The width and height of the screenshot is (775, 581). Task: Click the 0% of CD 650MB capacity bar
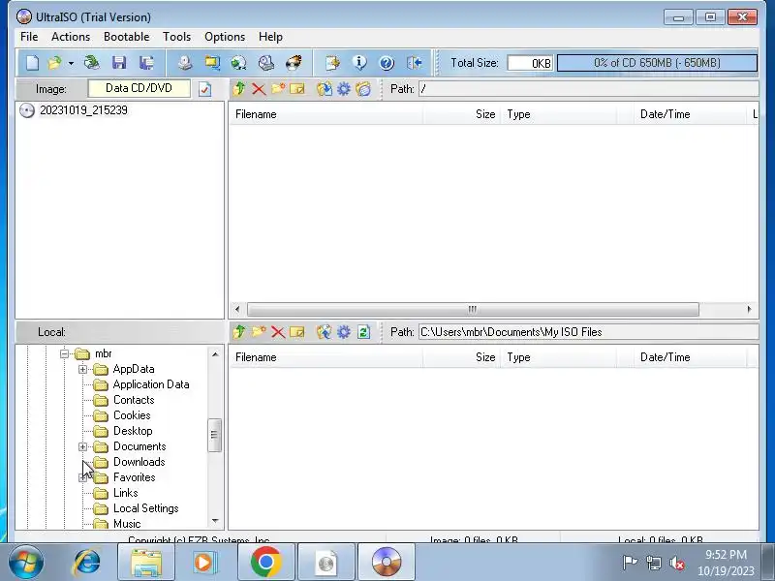657,63
